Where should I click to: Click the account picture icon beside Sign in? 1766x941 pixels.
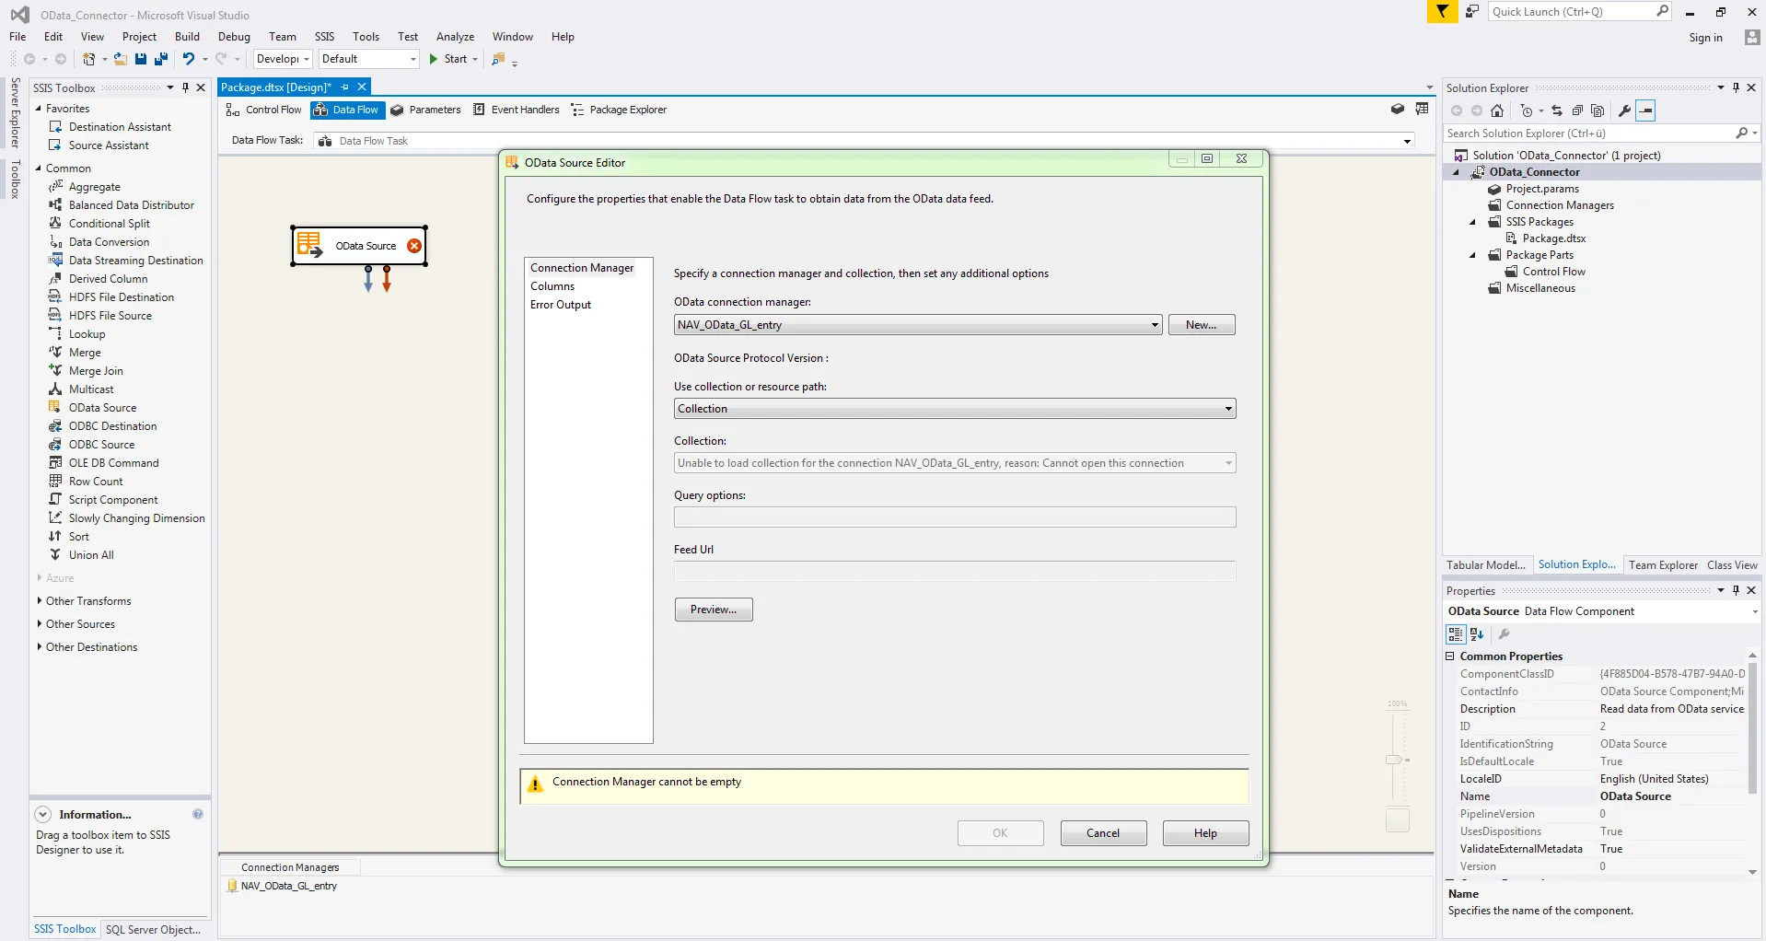1752,37
